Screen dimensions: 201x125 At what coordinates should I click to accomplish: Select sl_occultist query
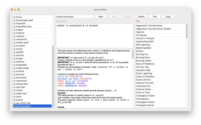[32, 46]
